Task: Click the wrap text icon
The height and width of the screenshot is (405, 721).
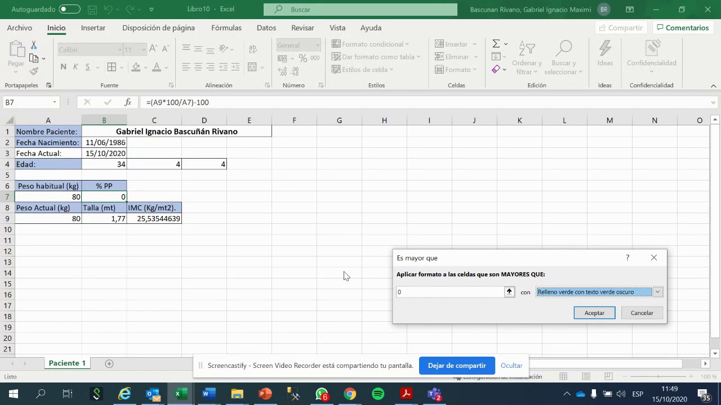Action: pyautogui.click(x=252, y=49)
